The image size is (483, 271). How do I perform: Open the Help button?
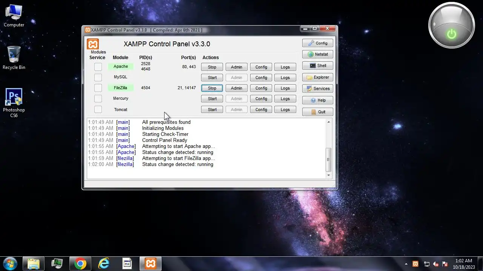[x=318, y=100]
